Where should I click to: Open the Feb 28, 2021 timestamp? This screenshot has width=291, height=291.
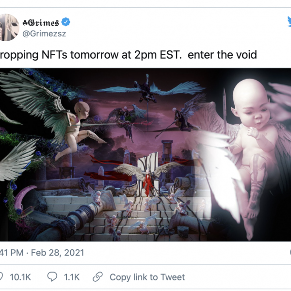(x=57, y=253)
